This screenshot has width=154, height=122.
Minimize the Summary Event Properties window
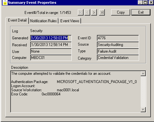pos(140,2)
